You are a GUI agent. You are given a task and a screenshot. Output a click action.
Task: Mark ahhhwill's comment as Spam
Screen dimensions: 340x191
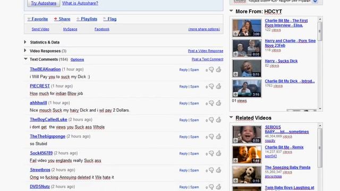(194, 103)
